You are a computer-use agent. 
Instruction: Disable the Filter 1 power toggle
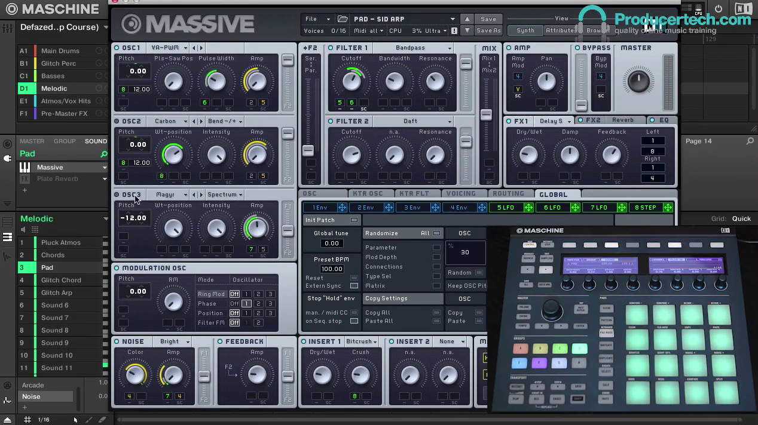(x=331, y=48)
